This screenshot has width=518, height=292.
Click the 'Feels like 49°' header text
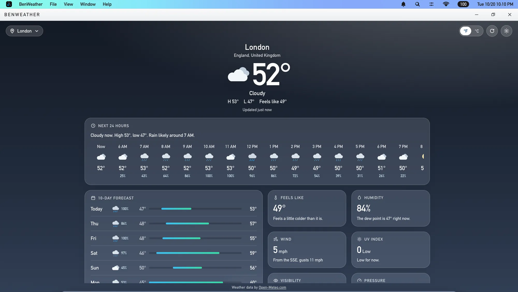(x=273, y=101)
